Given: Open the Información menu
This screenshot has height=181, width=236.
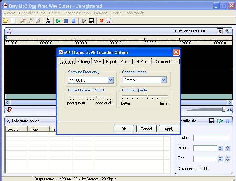Looking at the screenshot, I should tap(135, 13).
